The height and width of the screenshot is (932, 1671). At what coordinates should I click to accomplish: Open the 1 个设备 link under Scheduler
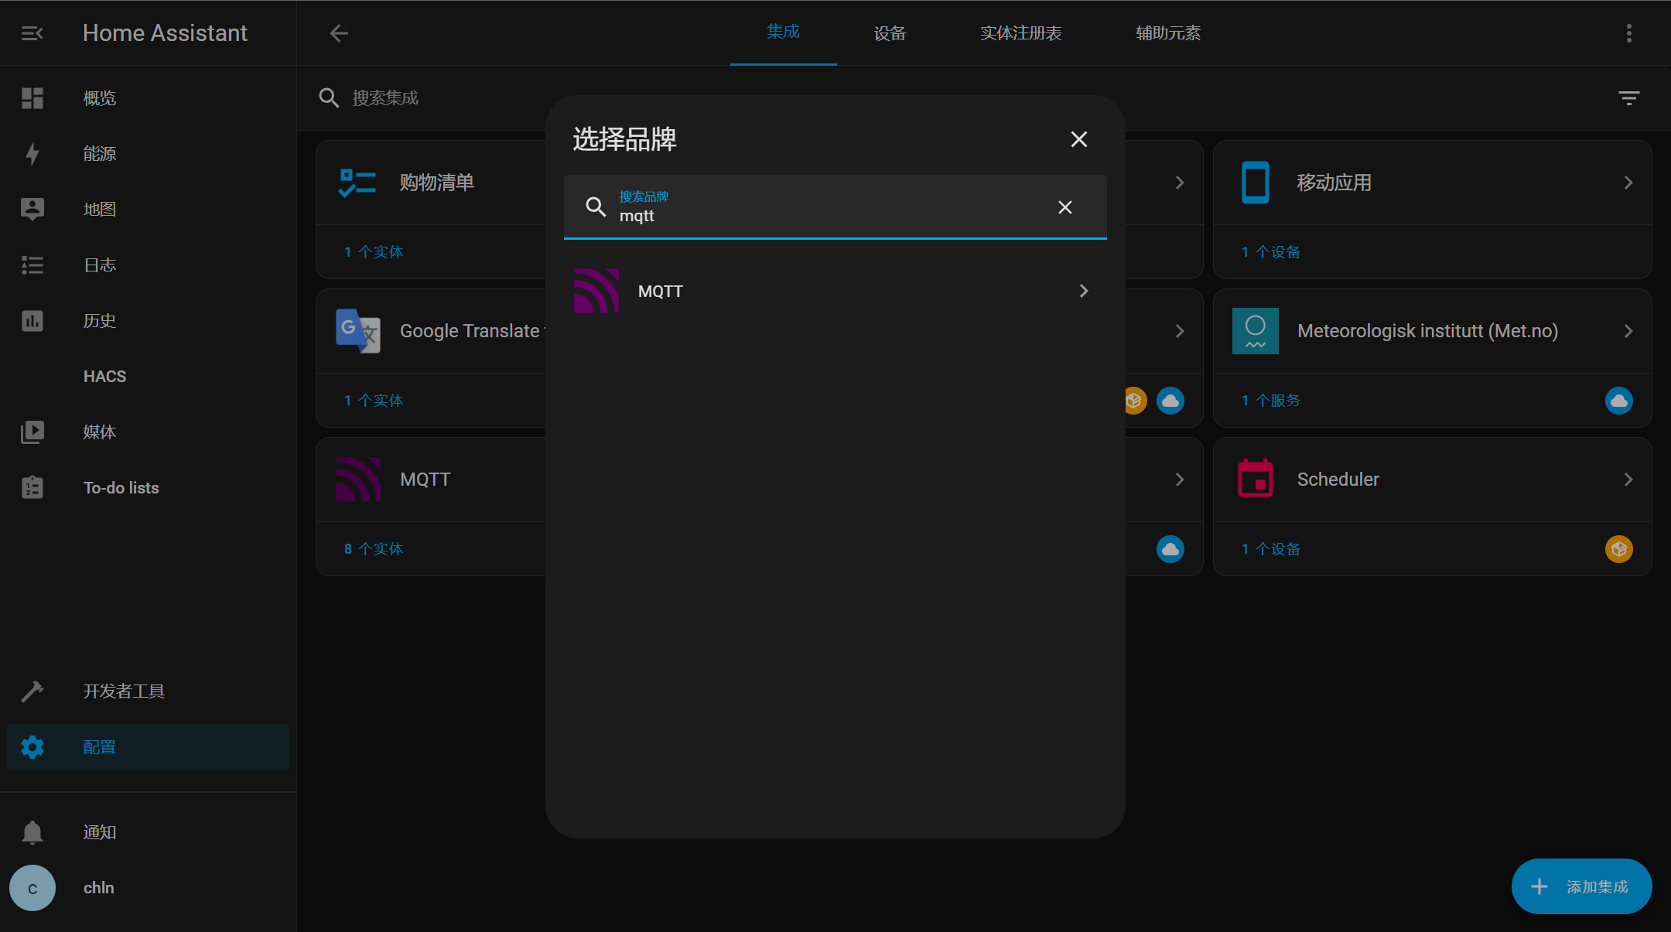(1271, 549)
